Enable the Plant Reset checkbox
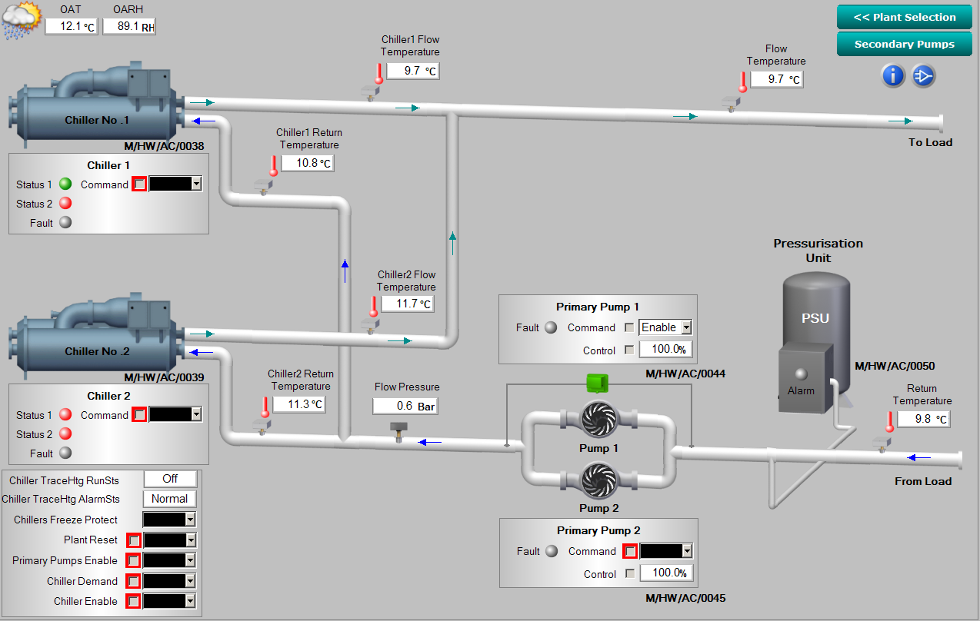This screenshot has width=980, height=621. (134, 540)
